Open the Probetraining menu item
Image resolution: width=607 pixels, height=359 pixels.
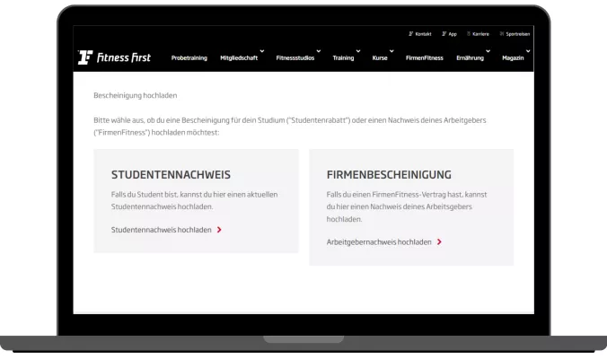pyautogui.click(x=189, y=58)
